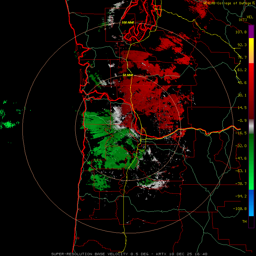
Task: Click the 107.8 velocity scale value
Action: click(x=241, y=32)
